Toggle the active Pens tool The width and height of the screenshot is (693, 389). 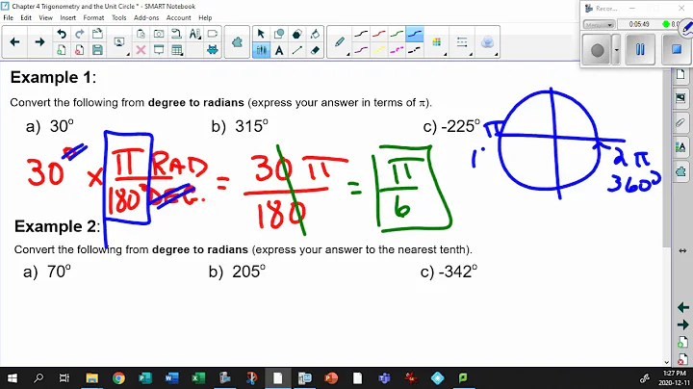261,50
